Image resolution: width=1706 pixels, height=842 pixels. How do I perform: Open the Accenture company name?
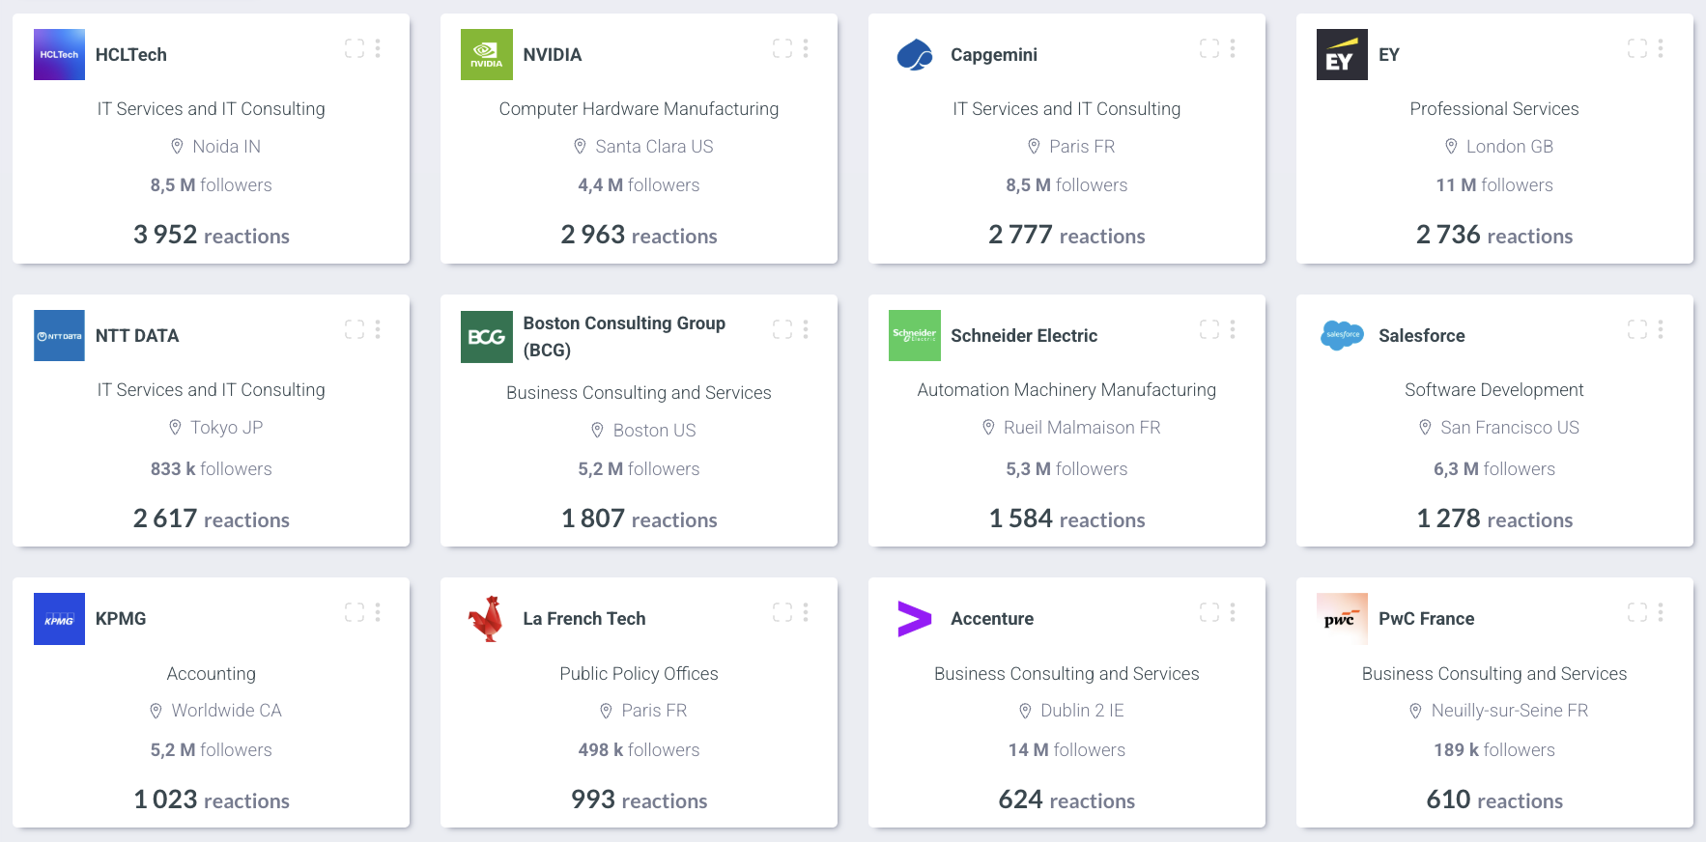pos(992,619)
